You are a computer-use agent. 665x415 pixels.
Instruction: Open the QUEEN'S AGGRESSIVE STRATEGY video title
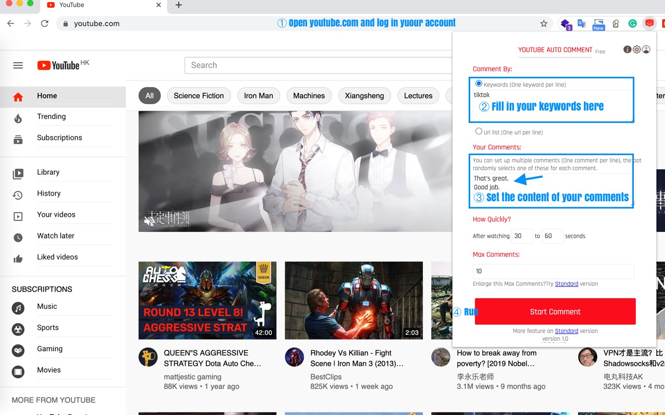(212, 358)
